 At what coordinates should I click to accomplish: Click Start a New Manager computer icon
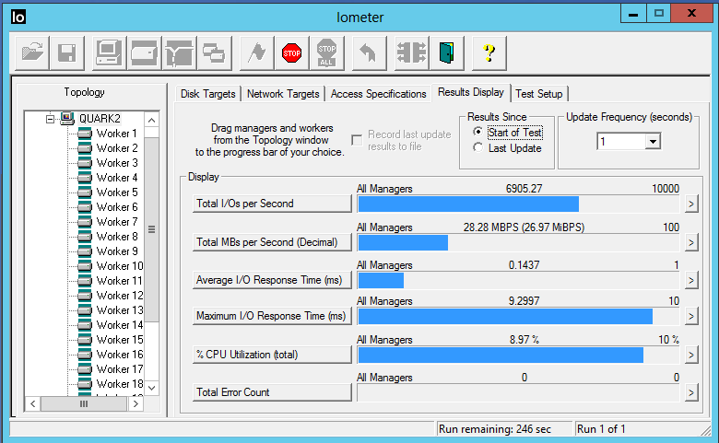(109, 53)
